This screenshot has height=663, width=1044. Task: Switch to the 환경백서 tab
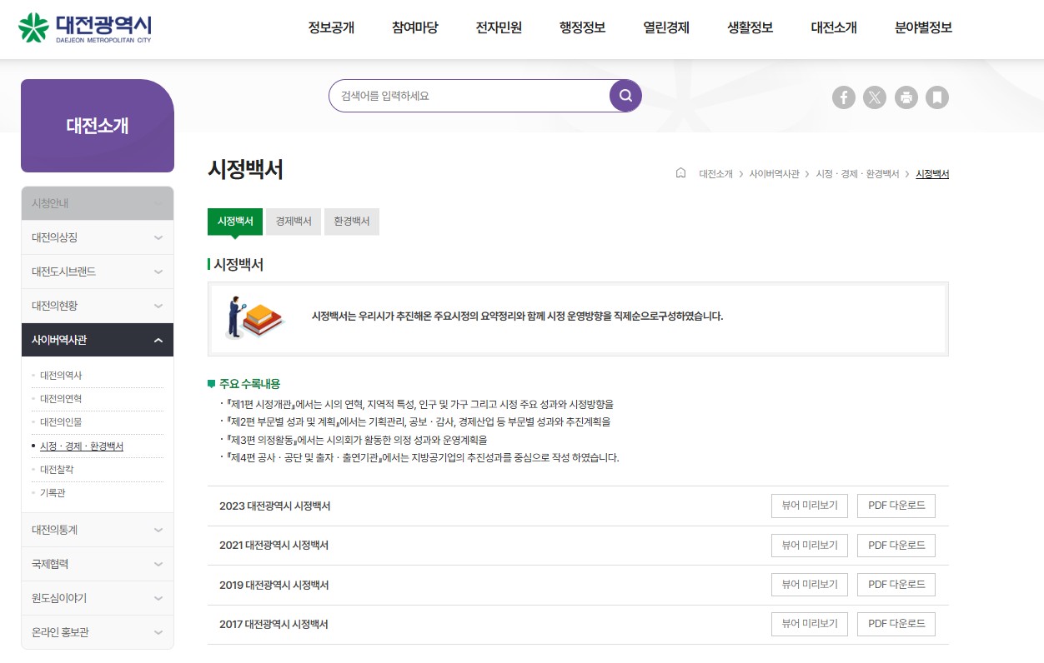pos(351,222)
